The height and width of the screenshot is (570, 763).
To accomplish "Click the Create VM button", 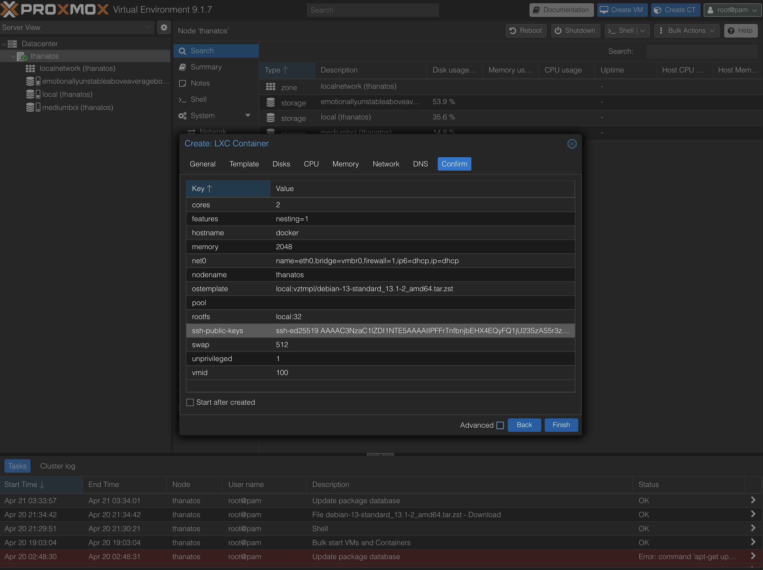I will click(622, 10).
